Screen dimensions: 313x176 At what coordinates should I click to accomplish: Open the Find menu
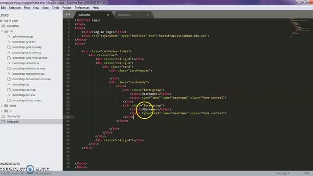coord(27,8)
